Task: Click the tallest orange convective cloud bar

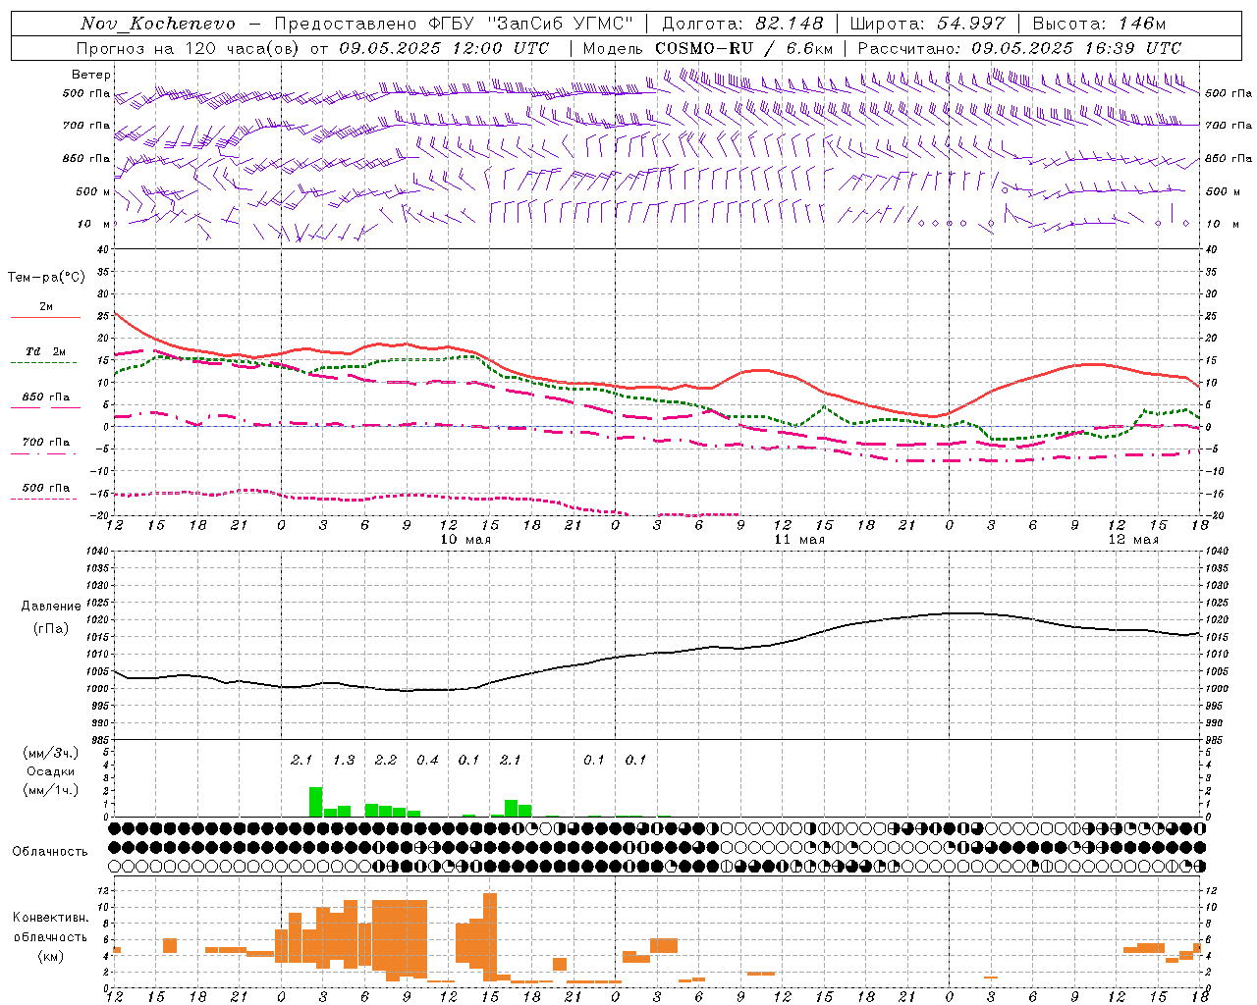Action: [x=490, y=936]
